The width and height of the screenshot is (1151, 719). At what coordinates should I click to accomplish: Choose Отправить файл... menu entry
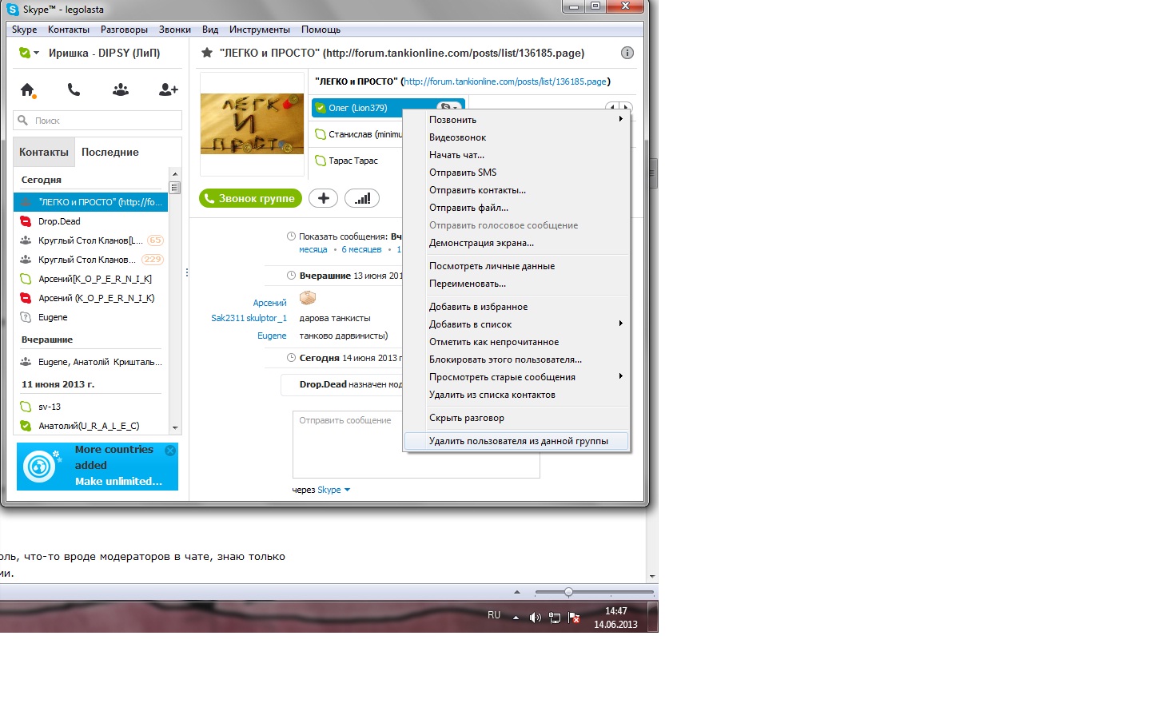[516, 208]
